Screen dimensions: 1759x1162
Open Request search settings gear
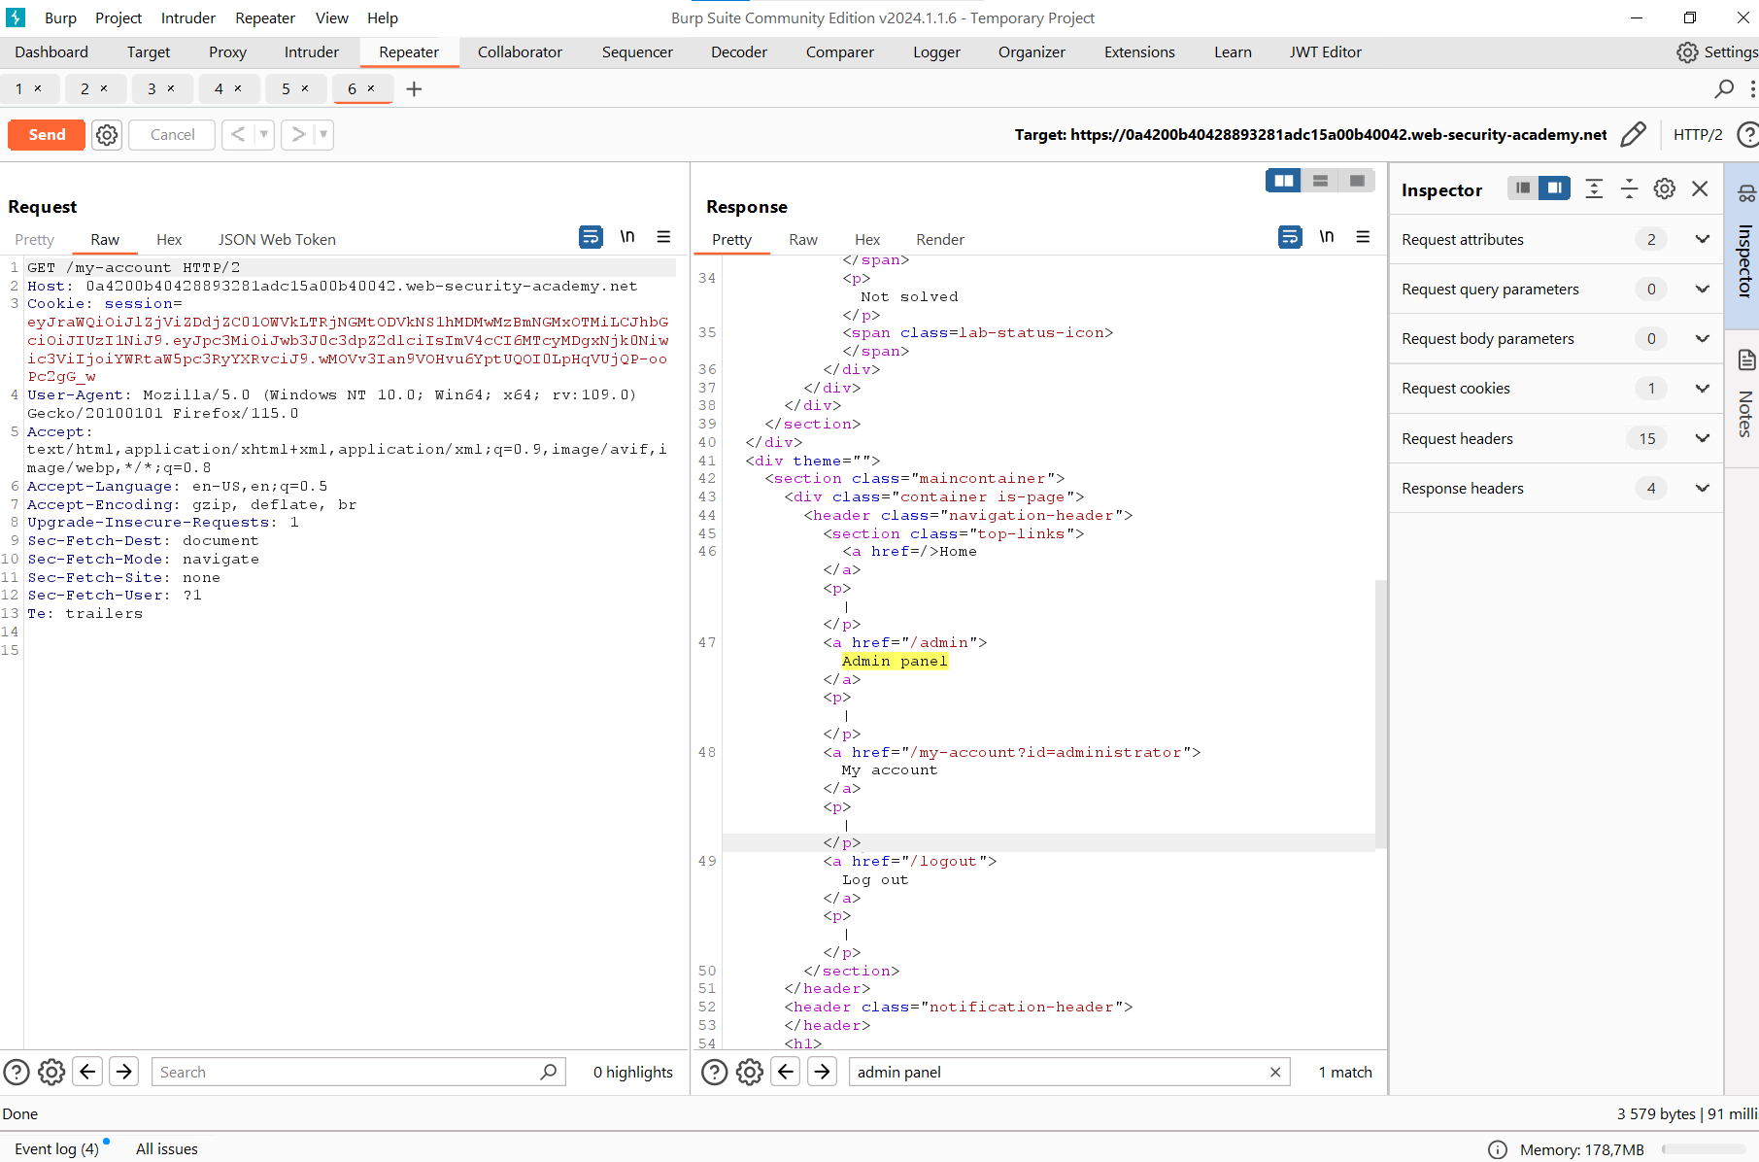click(x=51, y=1072)
